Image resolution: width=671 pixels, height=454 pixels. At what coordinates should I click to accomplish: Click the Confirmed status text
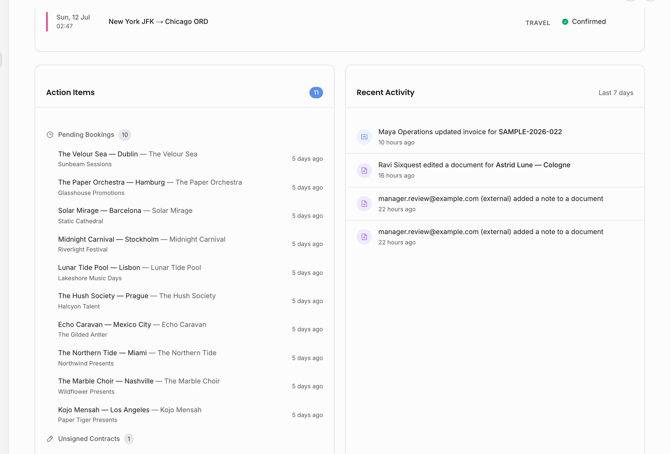click(x=589, y=22)
